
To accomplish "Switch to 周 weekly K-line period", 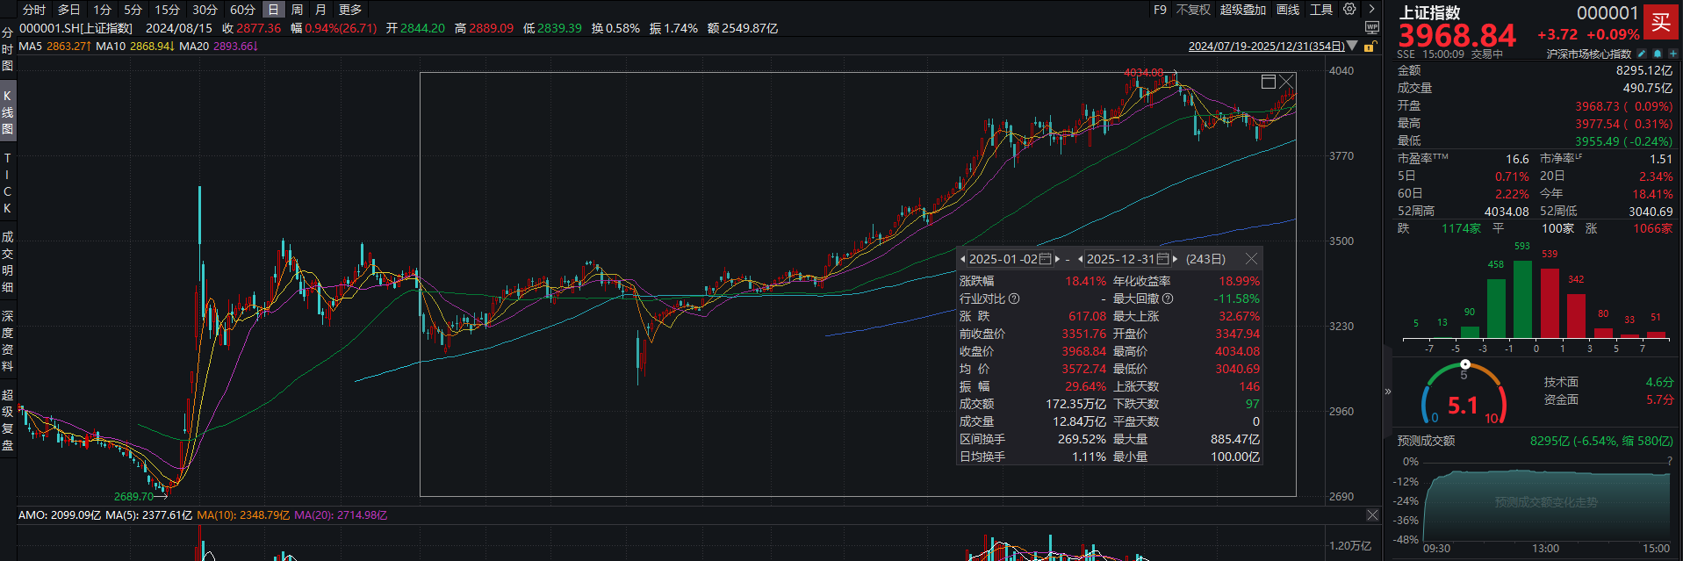I will [x=297, y=10].
